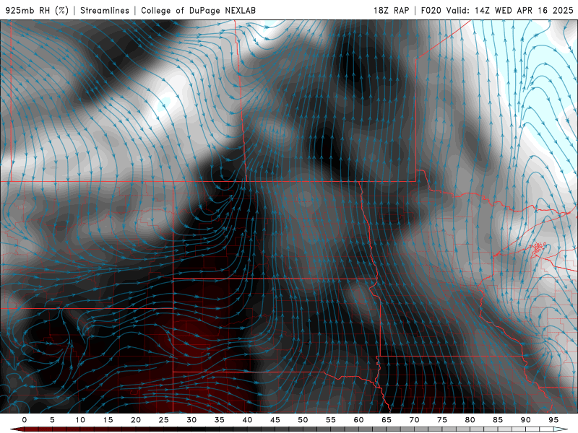Click the 'F020' forecast hour text
Screen dimensions: 578x433
[x=431, y=10]
